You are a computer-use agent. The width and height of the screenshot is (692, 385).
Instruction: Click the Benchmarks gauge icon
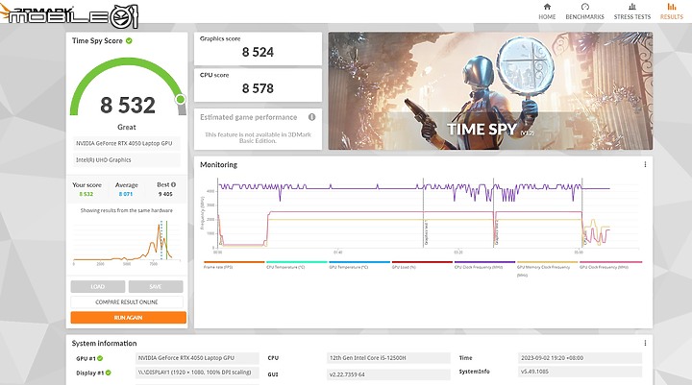[584, 7]
